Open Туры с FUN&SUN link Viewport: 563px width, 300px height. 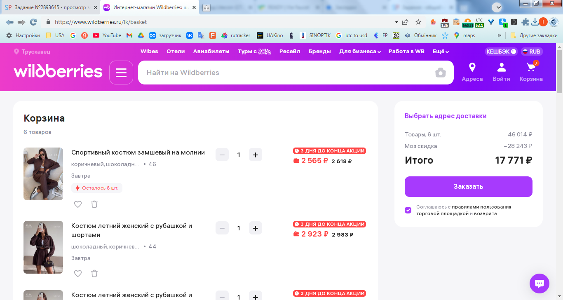pos(254,52)
